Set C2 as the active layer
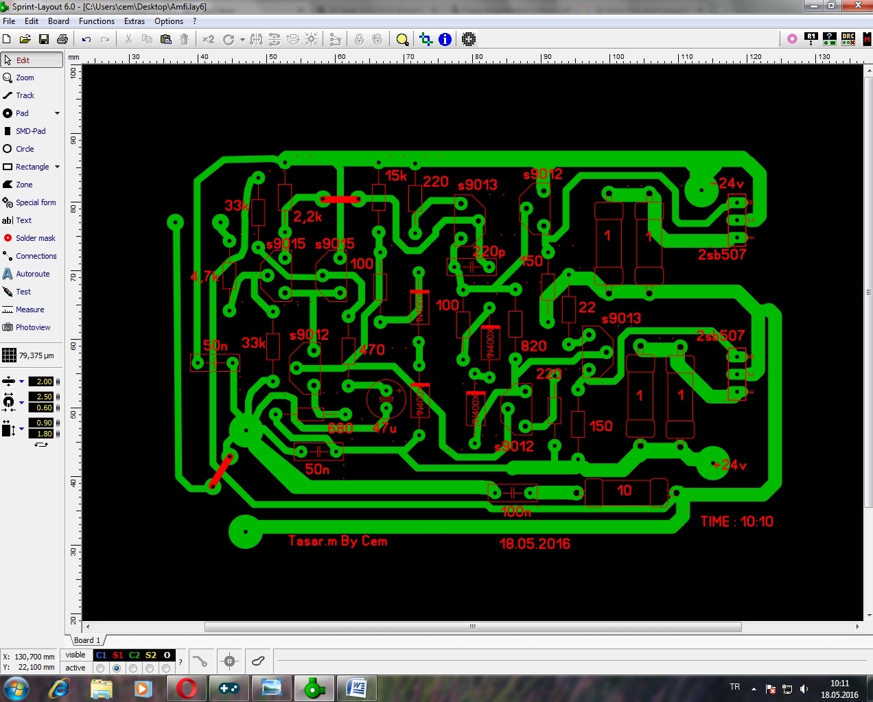The image size is (873, 702). point(134,668)
